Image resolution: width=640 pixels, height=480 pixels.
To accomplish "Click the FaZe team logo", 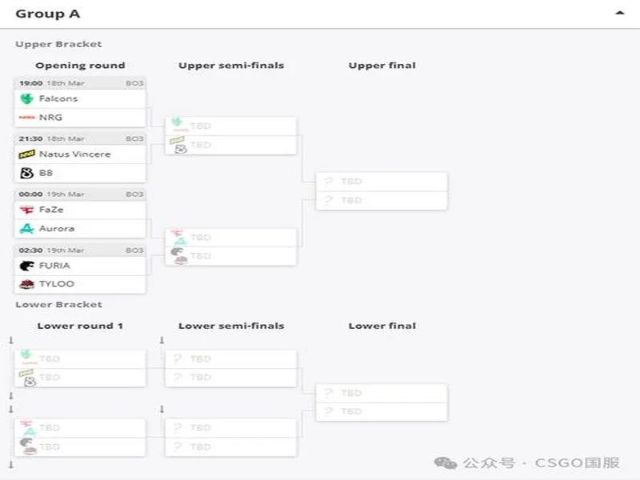I will coord(26,210).
